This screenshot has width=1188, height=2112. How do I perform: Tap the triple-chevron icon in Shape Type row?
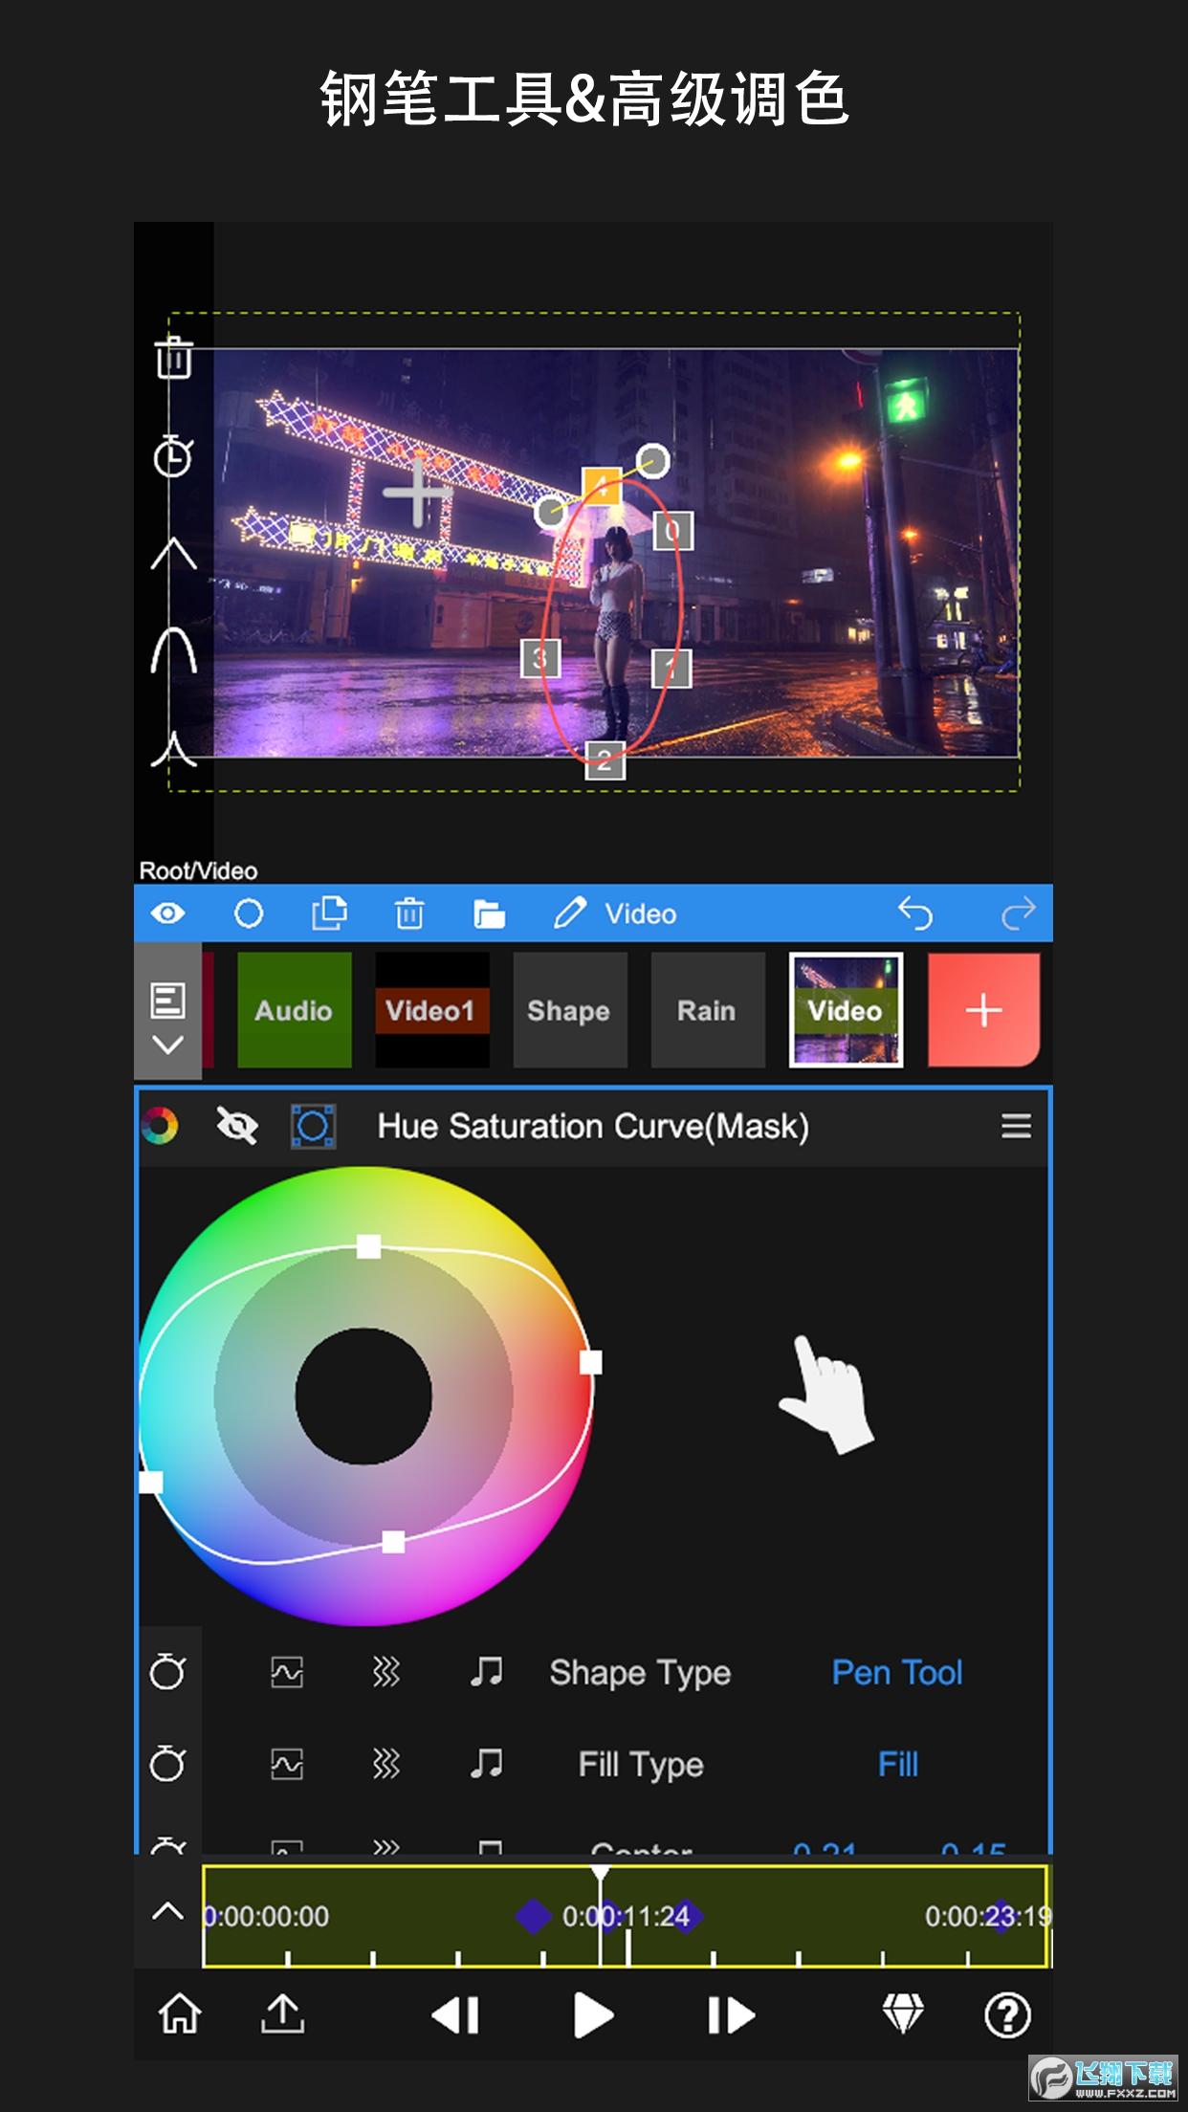pyautogui.click(x=385, y=1672)
